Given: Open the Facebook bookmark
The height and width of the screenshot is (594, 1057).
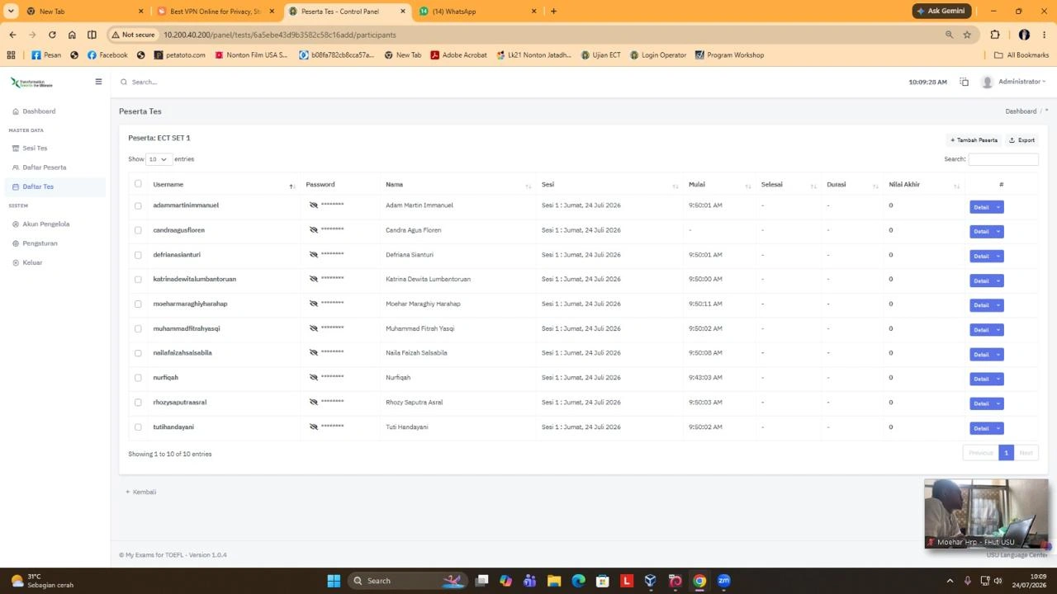Looking at the screenshot, I should 107,55.
